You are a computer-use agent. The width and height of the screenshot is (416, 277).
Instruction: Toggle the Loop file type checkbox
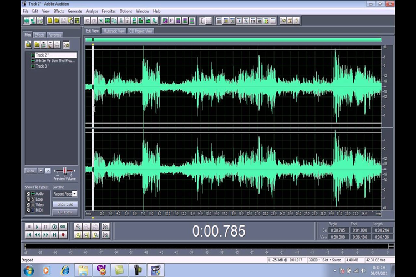click(x=28, y=199)
